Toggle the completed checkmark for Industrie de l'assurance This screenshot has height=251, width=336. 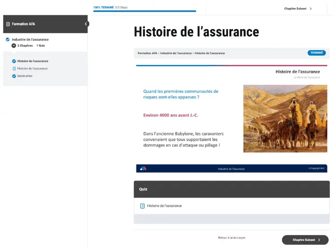click(8, 39)
